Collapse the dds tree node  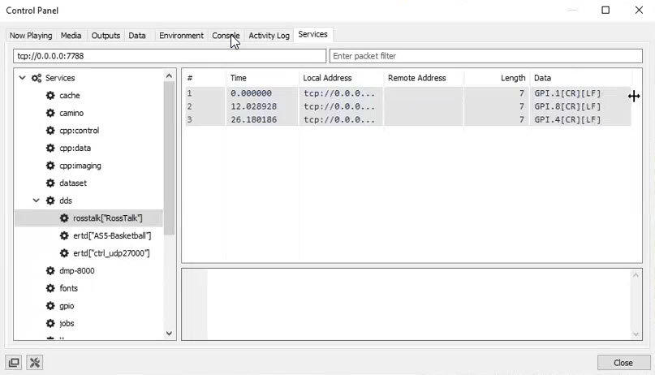click(x=36, y=200)
